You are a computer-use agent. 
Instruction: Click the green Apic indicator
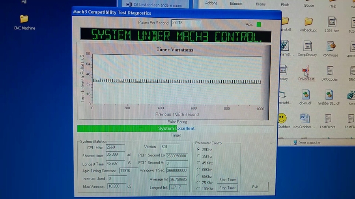[259, 24]
